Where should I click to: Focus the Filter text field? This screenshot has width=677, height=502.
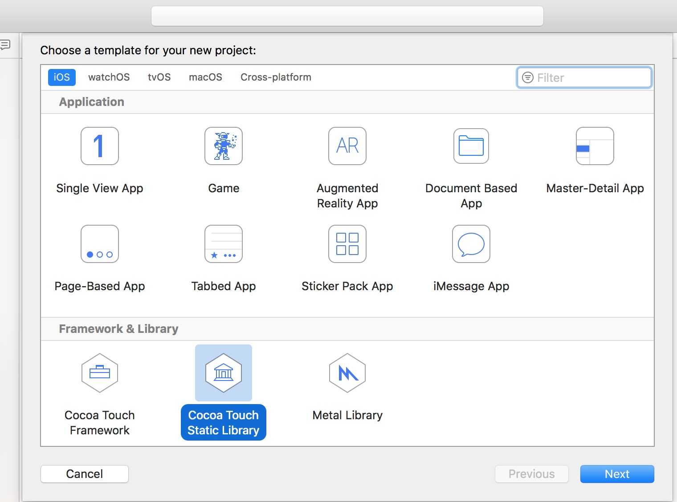(584, 77)
